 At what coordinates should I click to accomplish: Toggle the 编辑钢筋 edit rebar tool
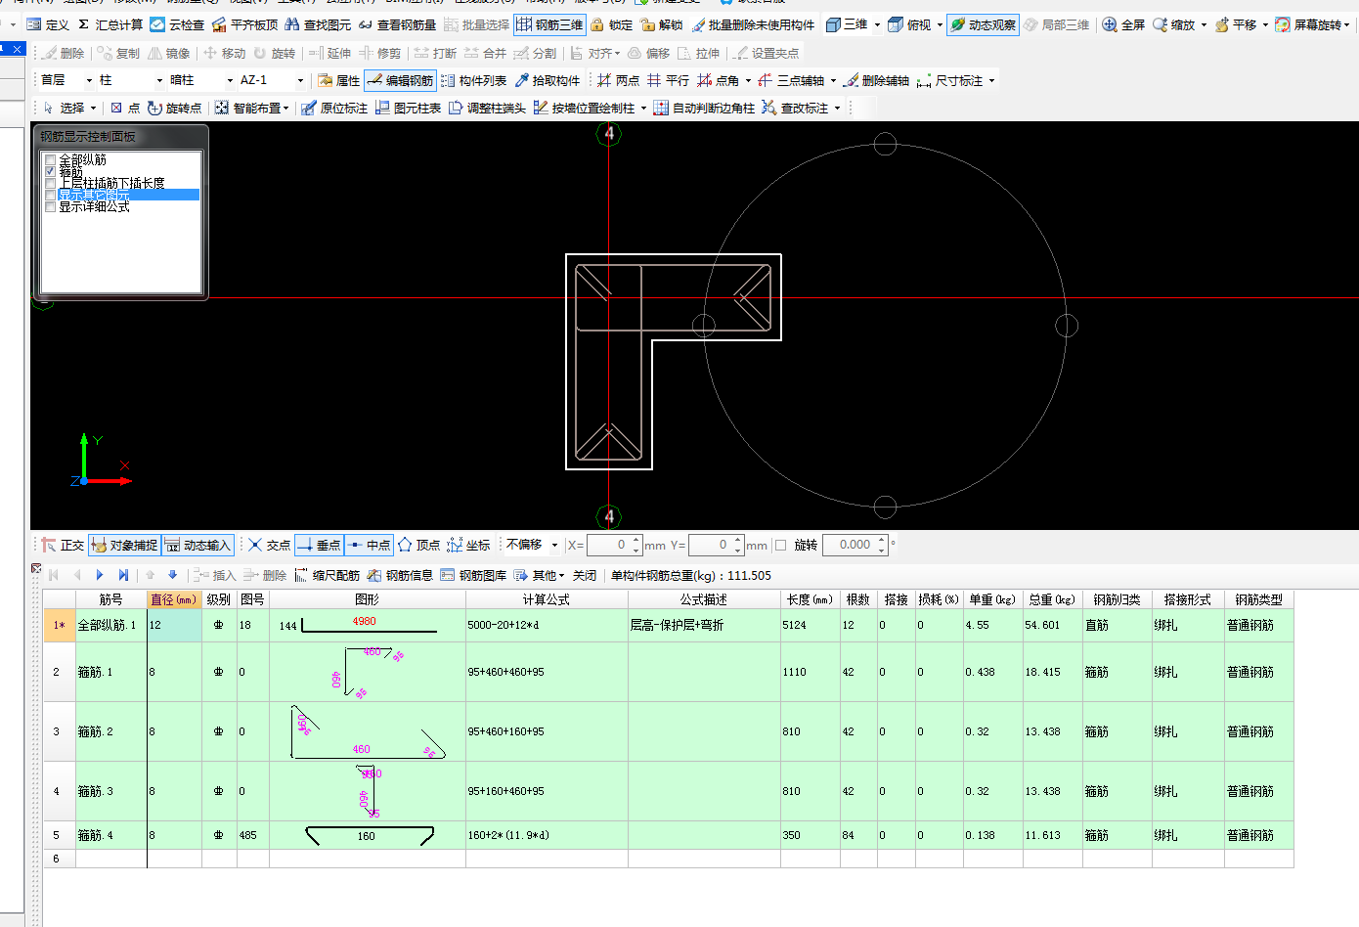click(x=400, y=80)
